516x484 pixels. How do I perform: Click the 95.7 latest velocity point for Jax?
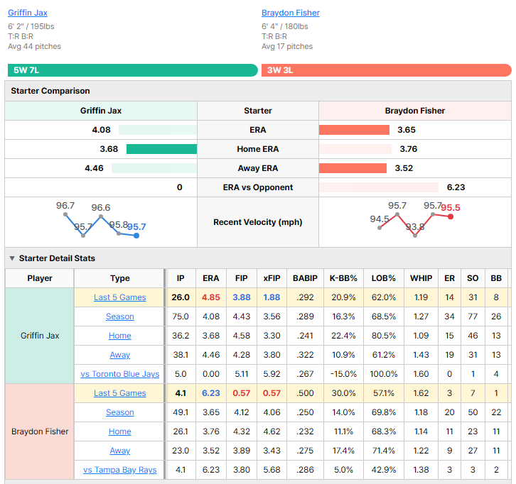coord(136,236)
